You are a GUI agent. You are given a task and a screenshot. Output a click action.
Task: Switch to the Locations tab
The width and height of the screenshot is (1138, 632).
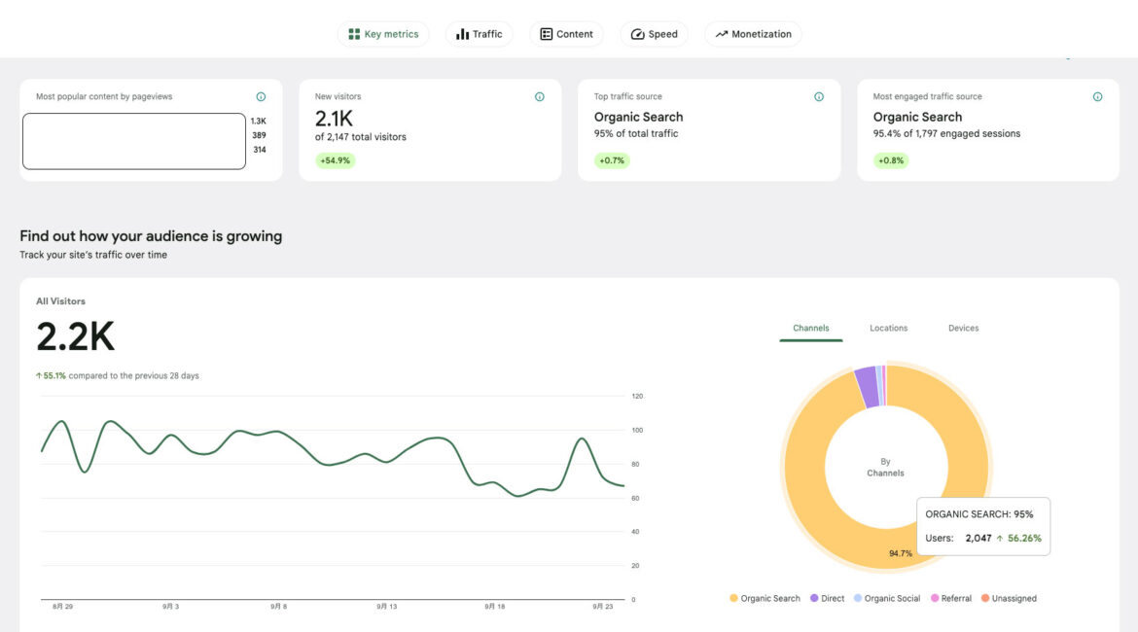(x=888, y=329)
